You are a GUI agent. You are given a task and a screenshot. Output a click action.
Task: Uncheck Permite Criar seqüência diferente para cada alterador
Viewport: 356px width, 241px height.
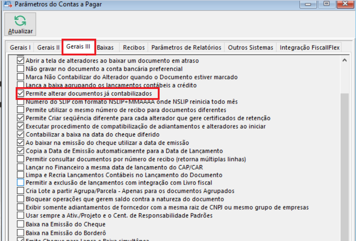[20, 118]
